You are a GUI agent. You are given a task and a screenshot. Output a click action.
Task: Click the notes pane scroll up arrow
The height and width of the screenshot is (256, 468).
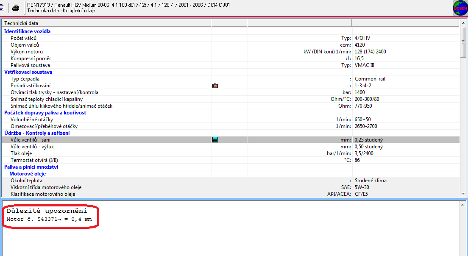tap(462, 205)
